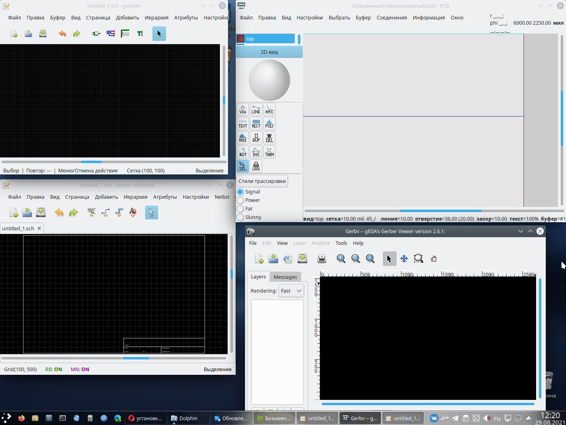This screenshot has height=425, width=566.
Task: Open Файл menu in gschem
Action: (15, 18)
